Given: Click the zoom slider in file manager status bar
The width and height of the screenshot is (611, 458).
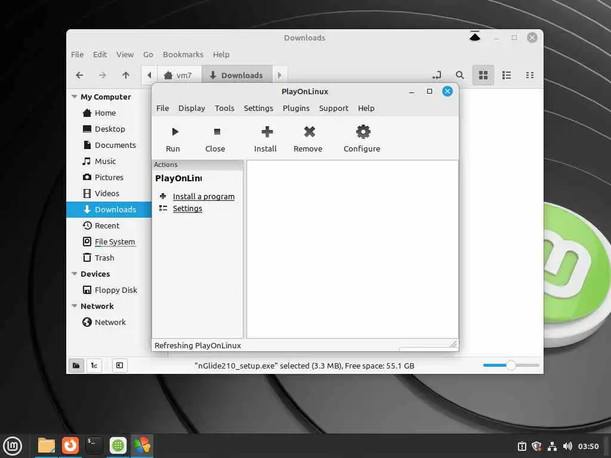Looking at the screenshot, I should click(x=511, y=366).
